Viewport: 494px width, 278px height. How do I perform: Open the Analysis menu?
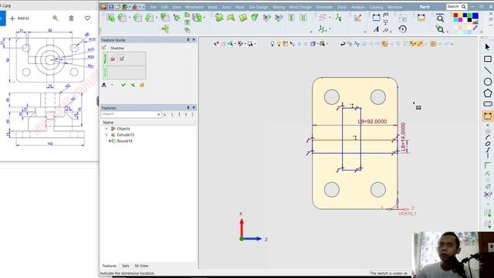pos(358,7)
